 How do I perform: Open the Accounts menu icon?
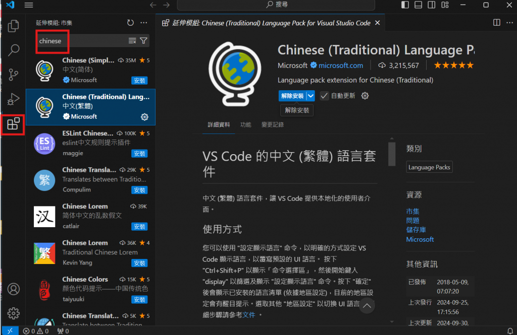14,289
